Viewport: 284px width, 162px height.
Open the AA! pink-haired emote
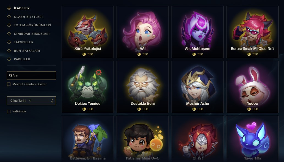[x=142, y=32]
